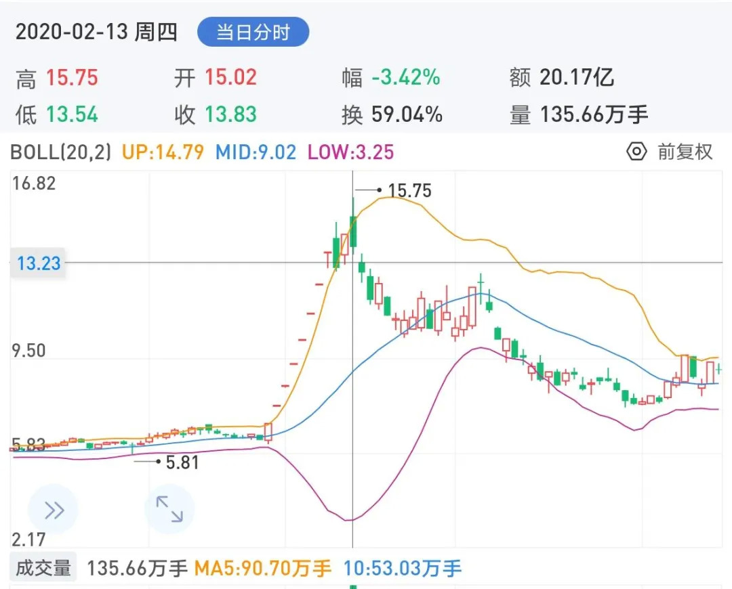This screenshot has height=589, width=732.
Task: Click the 幅 -3.42% change value
Action: pos(405,78)
